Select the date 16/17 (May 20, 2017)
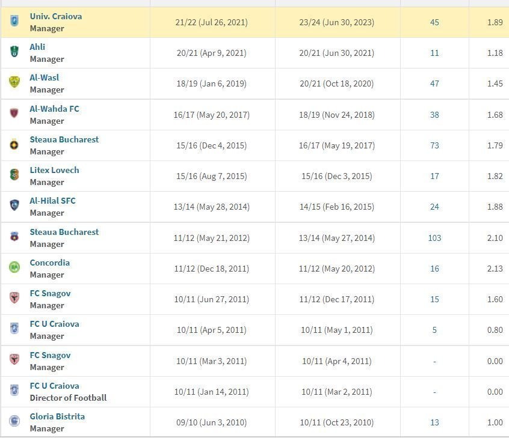 click(x=211, y=115)
